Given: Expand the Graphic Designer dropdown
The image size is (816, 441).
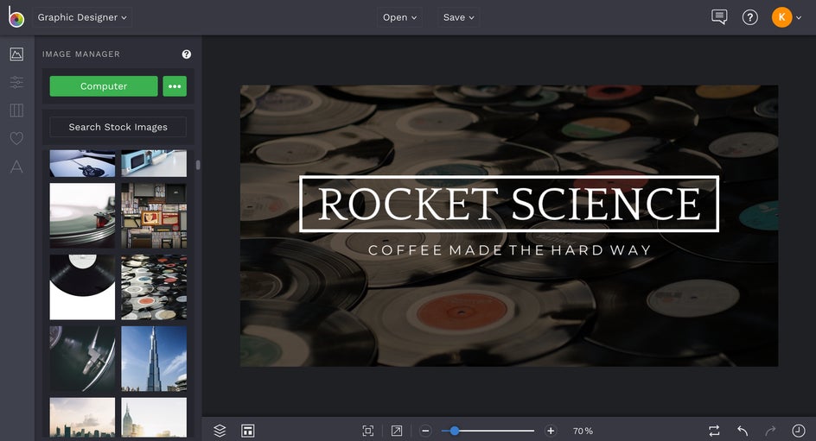Looking at the screenshot, I should click(83, 17).
